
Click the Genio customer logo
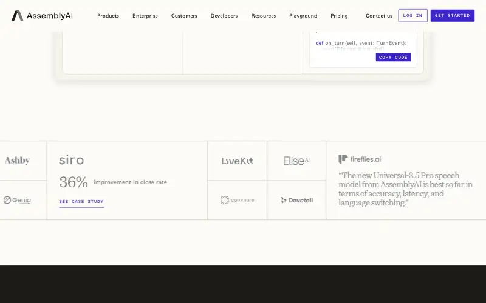[18, 200]
